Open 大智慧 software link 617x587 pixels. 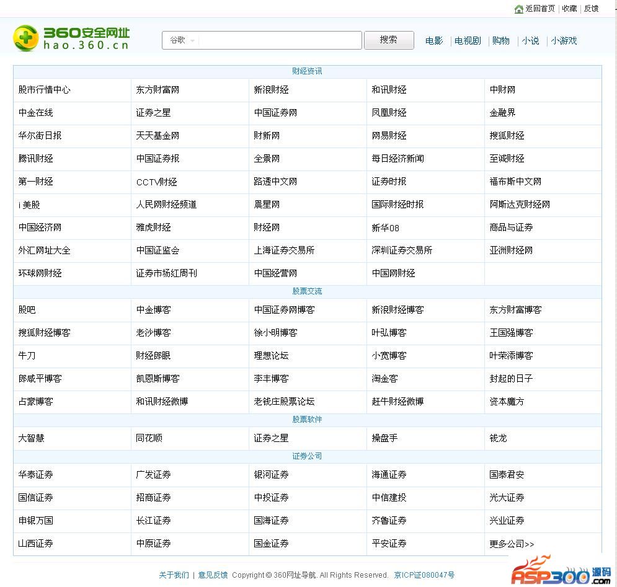tap(31, 438)
